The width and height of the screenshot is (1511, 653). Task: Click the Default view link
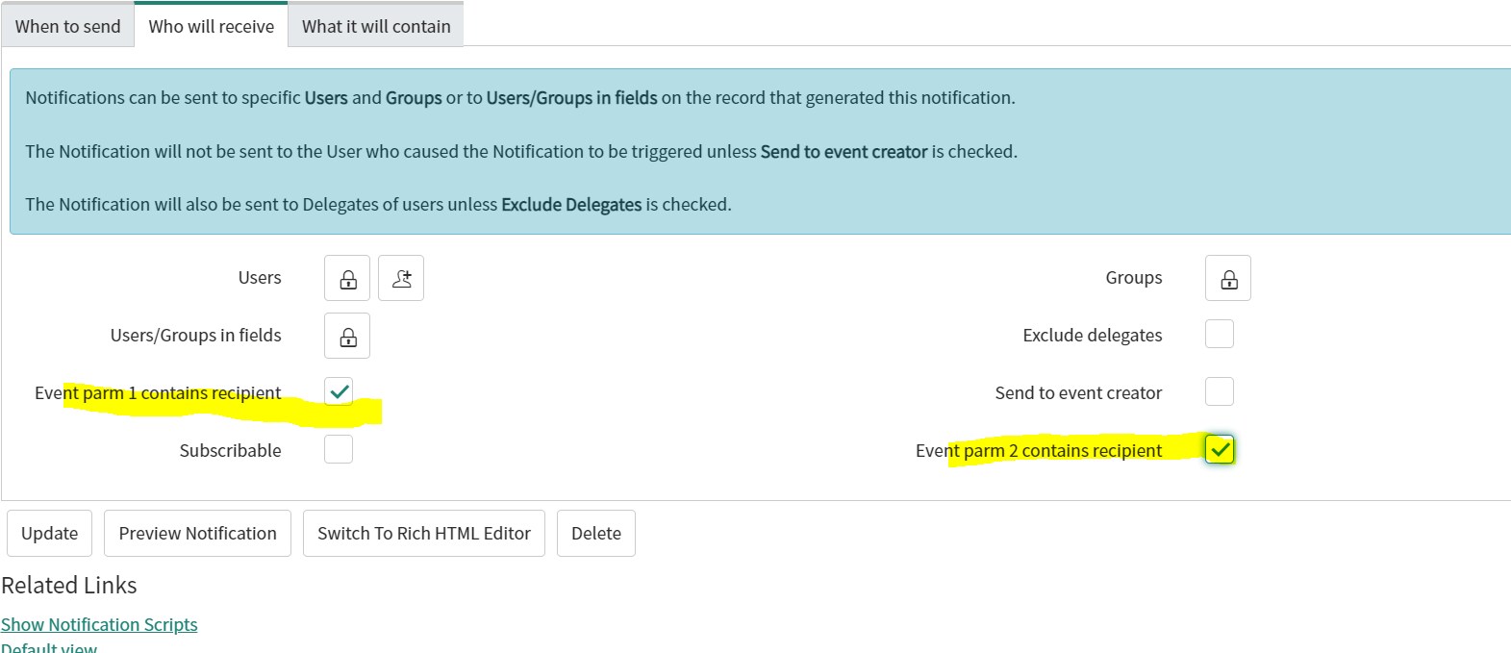[49, 648]
